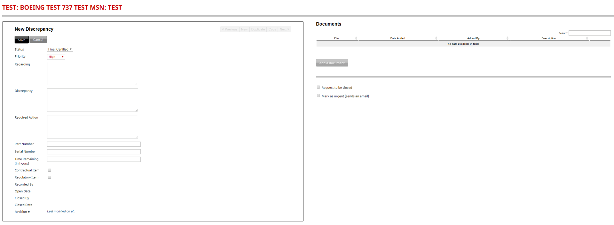This screenshot has height=225, width=614.
Task: Focus the Serial Number input field
Action: (x=94, y=152)
